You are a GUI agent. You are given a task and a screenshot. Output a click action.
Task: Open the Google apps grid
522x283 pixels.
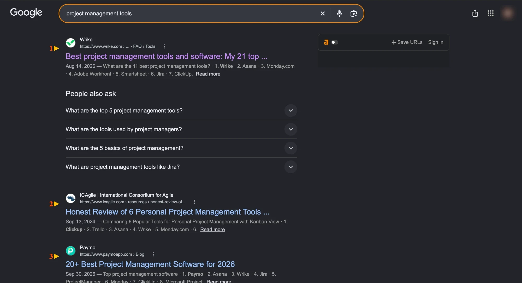tap(491, 13)
